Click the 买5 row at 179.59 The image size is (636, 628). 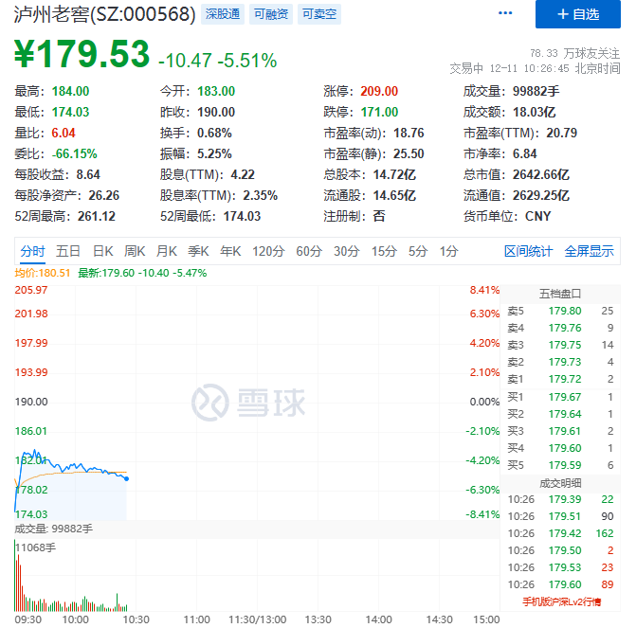560,465
